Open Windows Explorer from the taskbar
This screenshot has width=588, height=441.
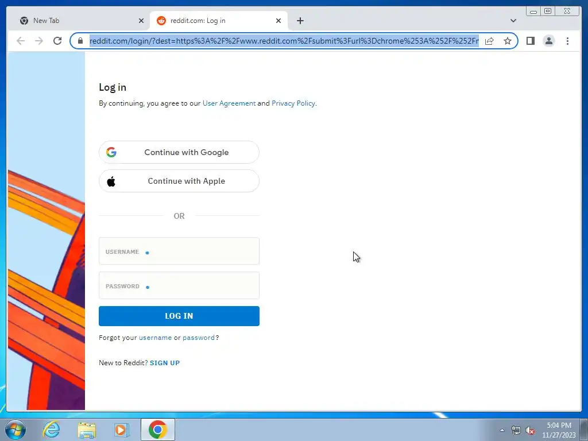(x=87, y=430)
